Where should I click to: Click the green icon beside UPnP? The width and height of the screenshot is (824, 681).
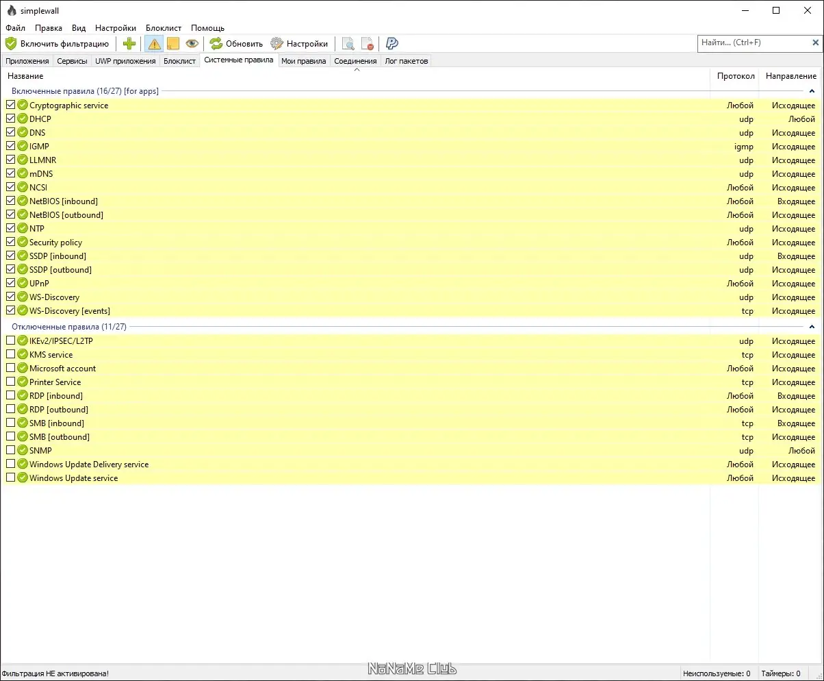(x=23, y=283)
